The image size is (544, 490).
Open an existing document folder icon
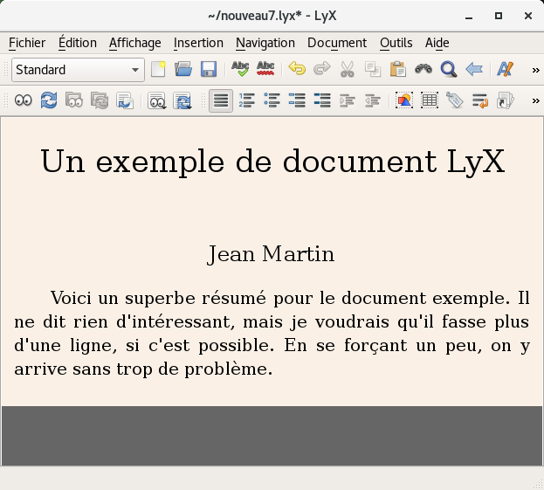tap(183, 69)
